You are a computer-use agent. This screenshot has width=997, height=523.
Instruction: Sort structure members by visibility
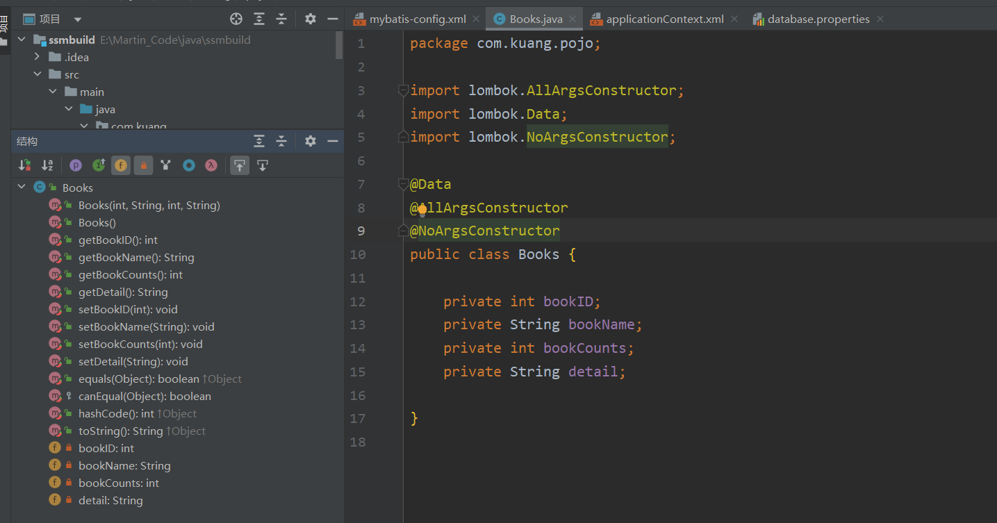pos(25,165)
